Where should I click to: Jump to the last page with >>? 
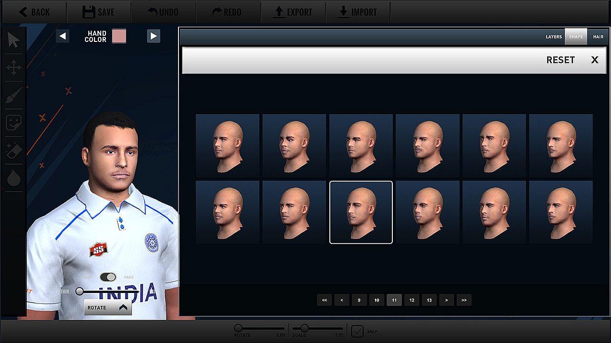tap(464, 300)
